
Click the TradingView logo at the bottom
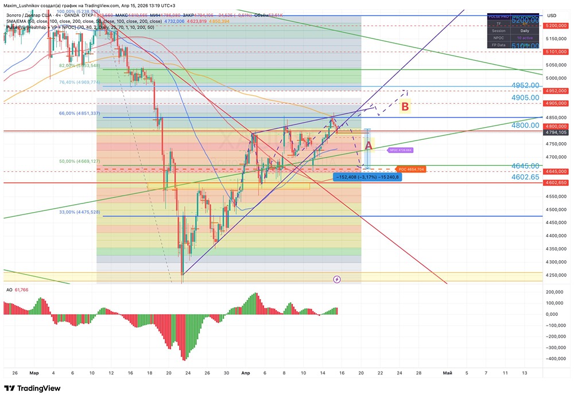(32, 388)
